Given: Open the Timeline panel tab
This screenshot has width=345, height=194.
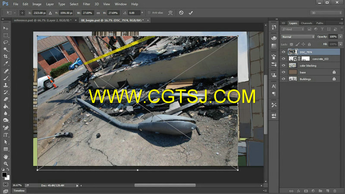Looking at the screenshot, I should [19, 191].
